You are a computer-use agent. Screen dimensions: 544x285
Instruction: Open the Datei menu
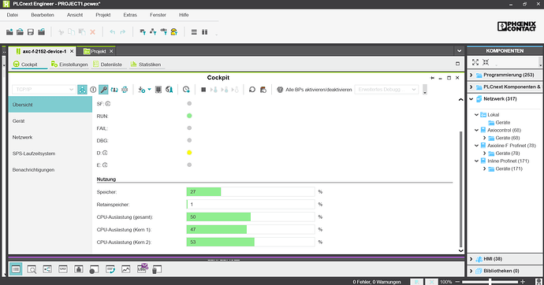point(12,15)
